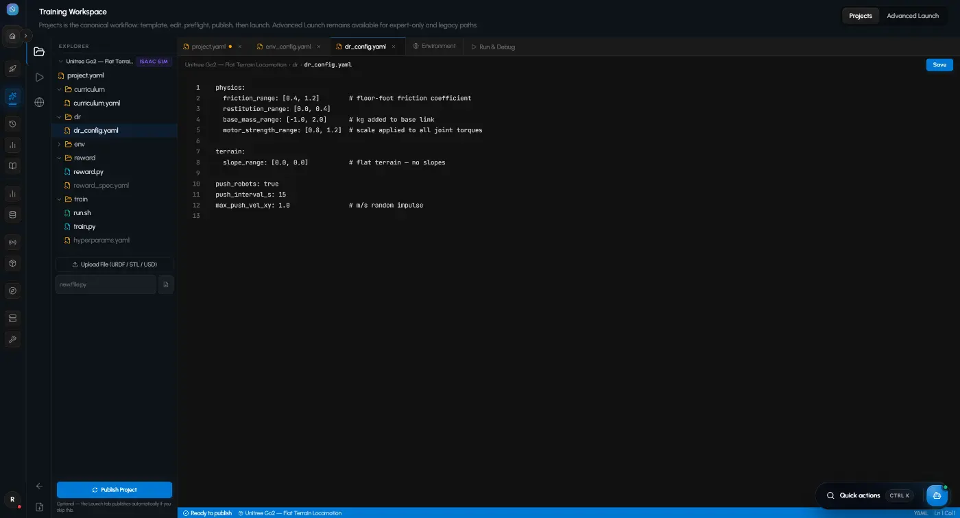The image size is (960, 518).
Task: Click the run play icon in explorer rail
Action: 39,77
